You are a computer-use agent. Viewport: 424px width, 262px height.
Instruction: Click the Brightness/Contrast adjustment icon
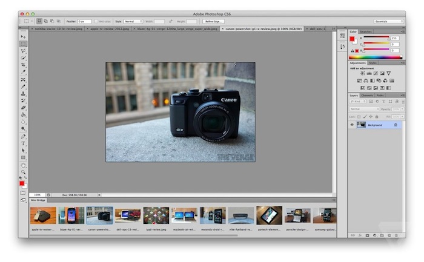[x=362, y=73]
